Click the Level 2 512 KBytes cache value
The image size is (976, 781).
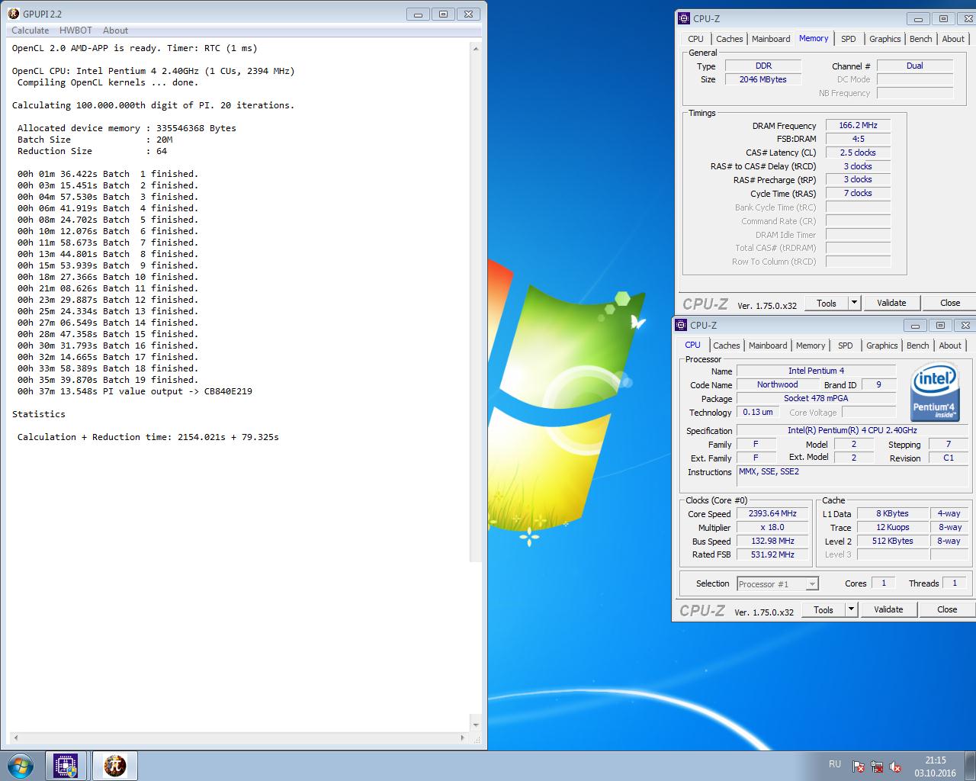click(892, 541)
